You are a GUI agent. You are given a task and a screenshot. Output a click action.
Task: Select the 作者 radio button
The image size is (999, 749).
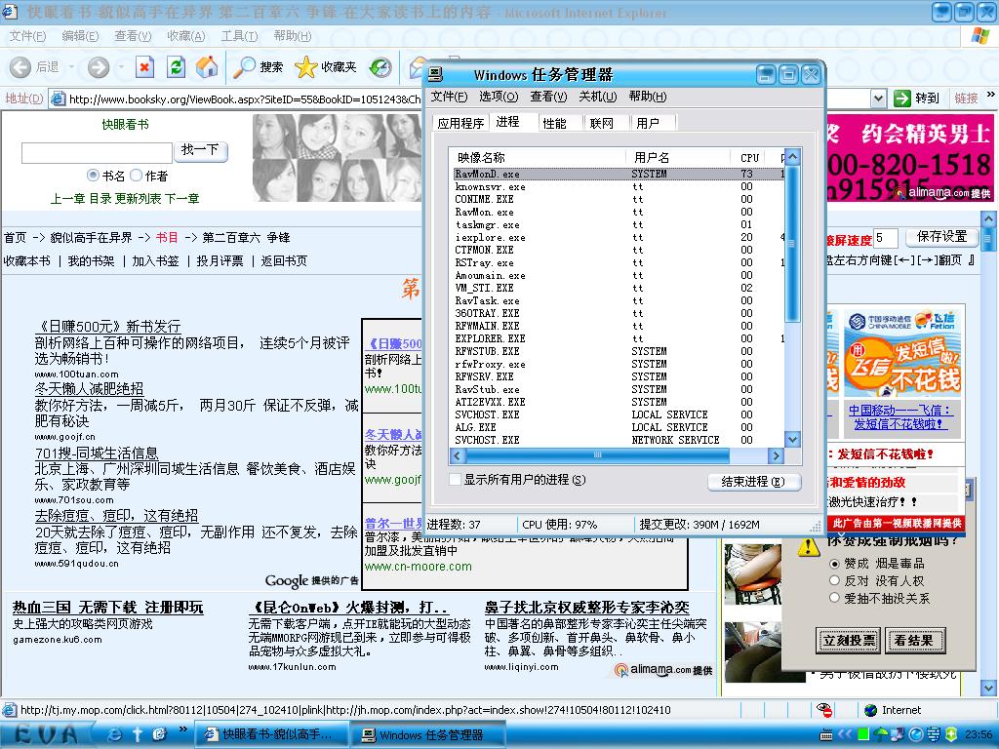coord(137,176)
